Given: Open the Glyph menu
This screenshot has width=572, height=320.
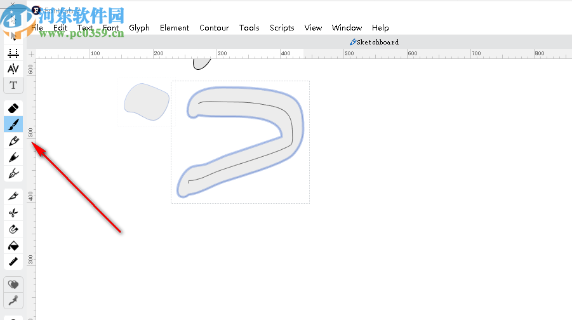Looking at the screenshot, I should [x=140, y=28].
